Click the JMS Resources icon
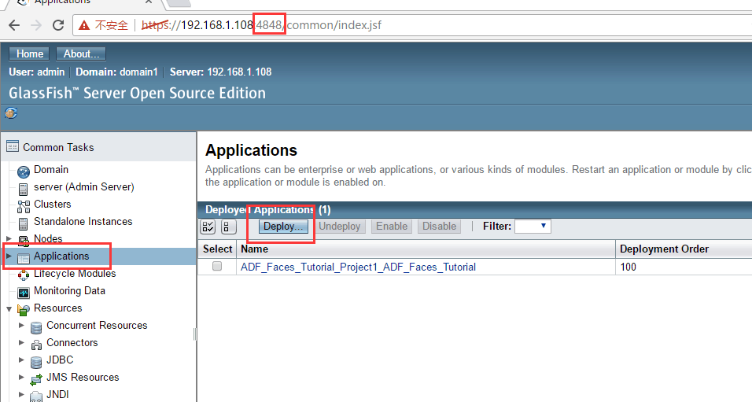This screenshot has width=752, height=402. pyautogui.click(x=36, y=379)
